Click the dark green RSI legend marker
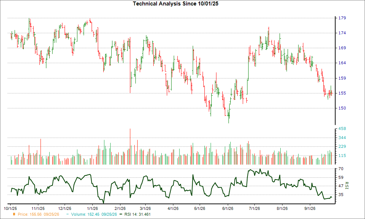Viewport: 365px width, 219px height. [x=121, y=214]
